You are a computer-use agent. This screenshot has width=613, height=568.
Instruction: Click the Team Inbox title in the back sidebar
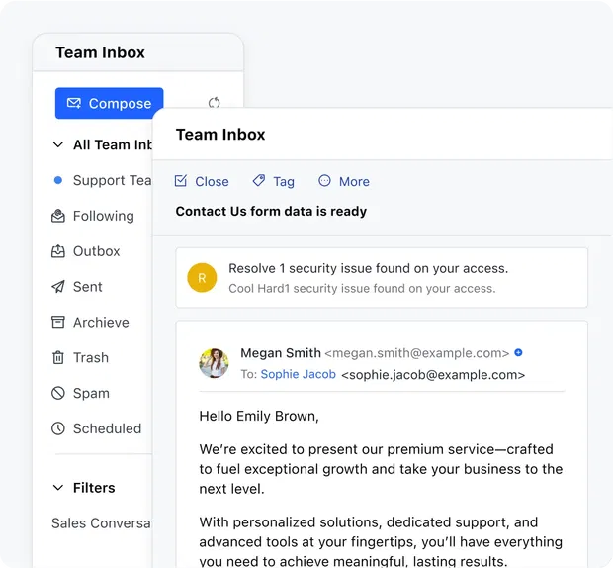click(100, 52)
